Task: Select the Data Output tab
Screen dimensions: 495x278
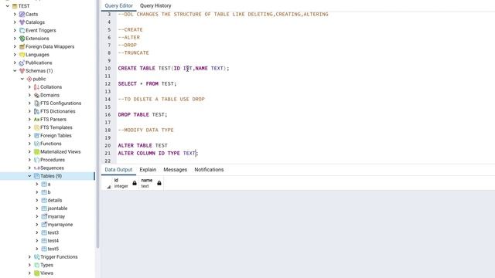Action: click(x=118, y=170)
